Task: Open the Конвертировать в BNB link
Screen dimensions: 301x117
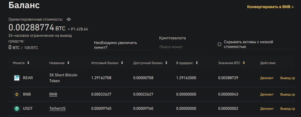Action: pos(270,7)
